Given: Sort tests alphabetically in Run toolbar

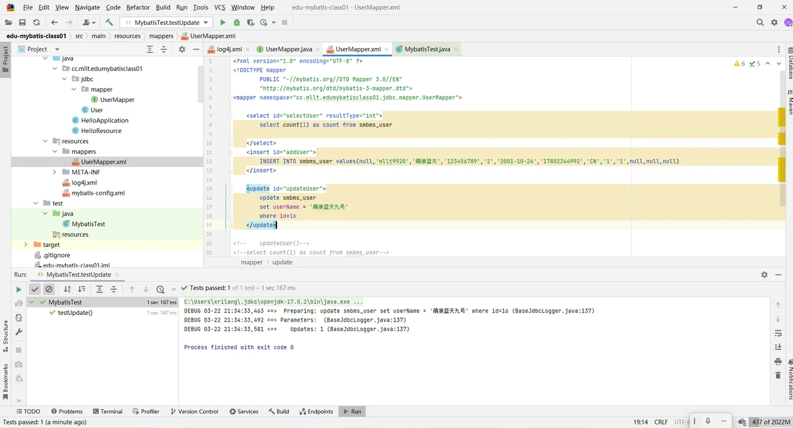Looking at the screenshot, I should click(67, 289).
